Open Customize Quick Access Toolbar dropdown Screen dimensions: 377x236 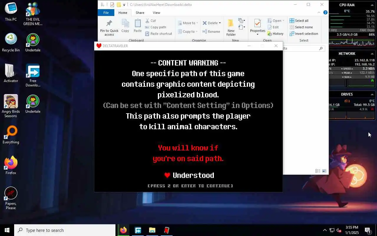[124, 5]
